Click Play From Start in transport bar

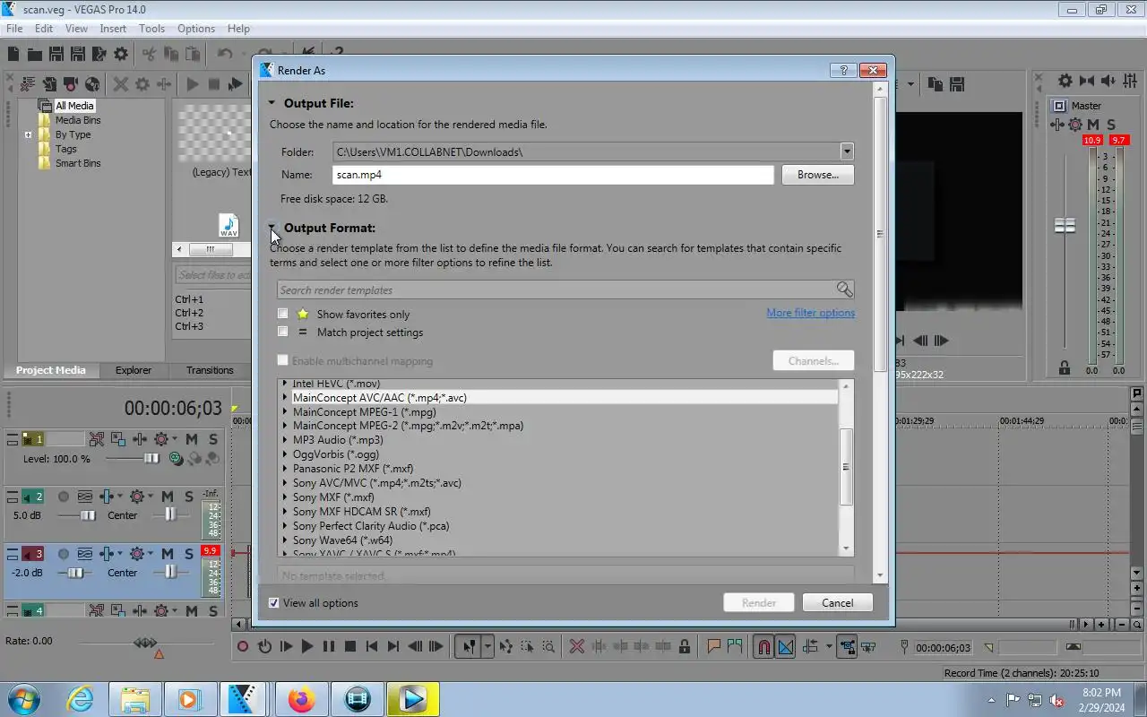[x=286, y=646]
